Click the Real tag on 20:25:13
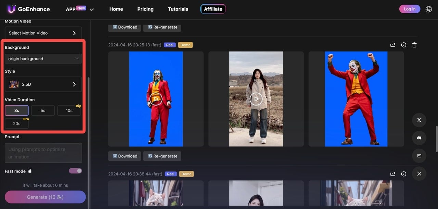The image size is (438, 209). [170, 45]
